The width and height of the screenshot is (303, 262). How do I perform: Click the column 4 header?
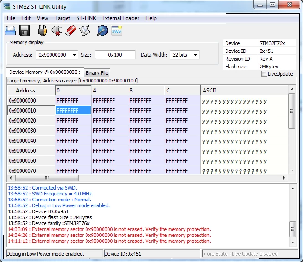pyautogui.click(x=109, y=90)
